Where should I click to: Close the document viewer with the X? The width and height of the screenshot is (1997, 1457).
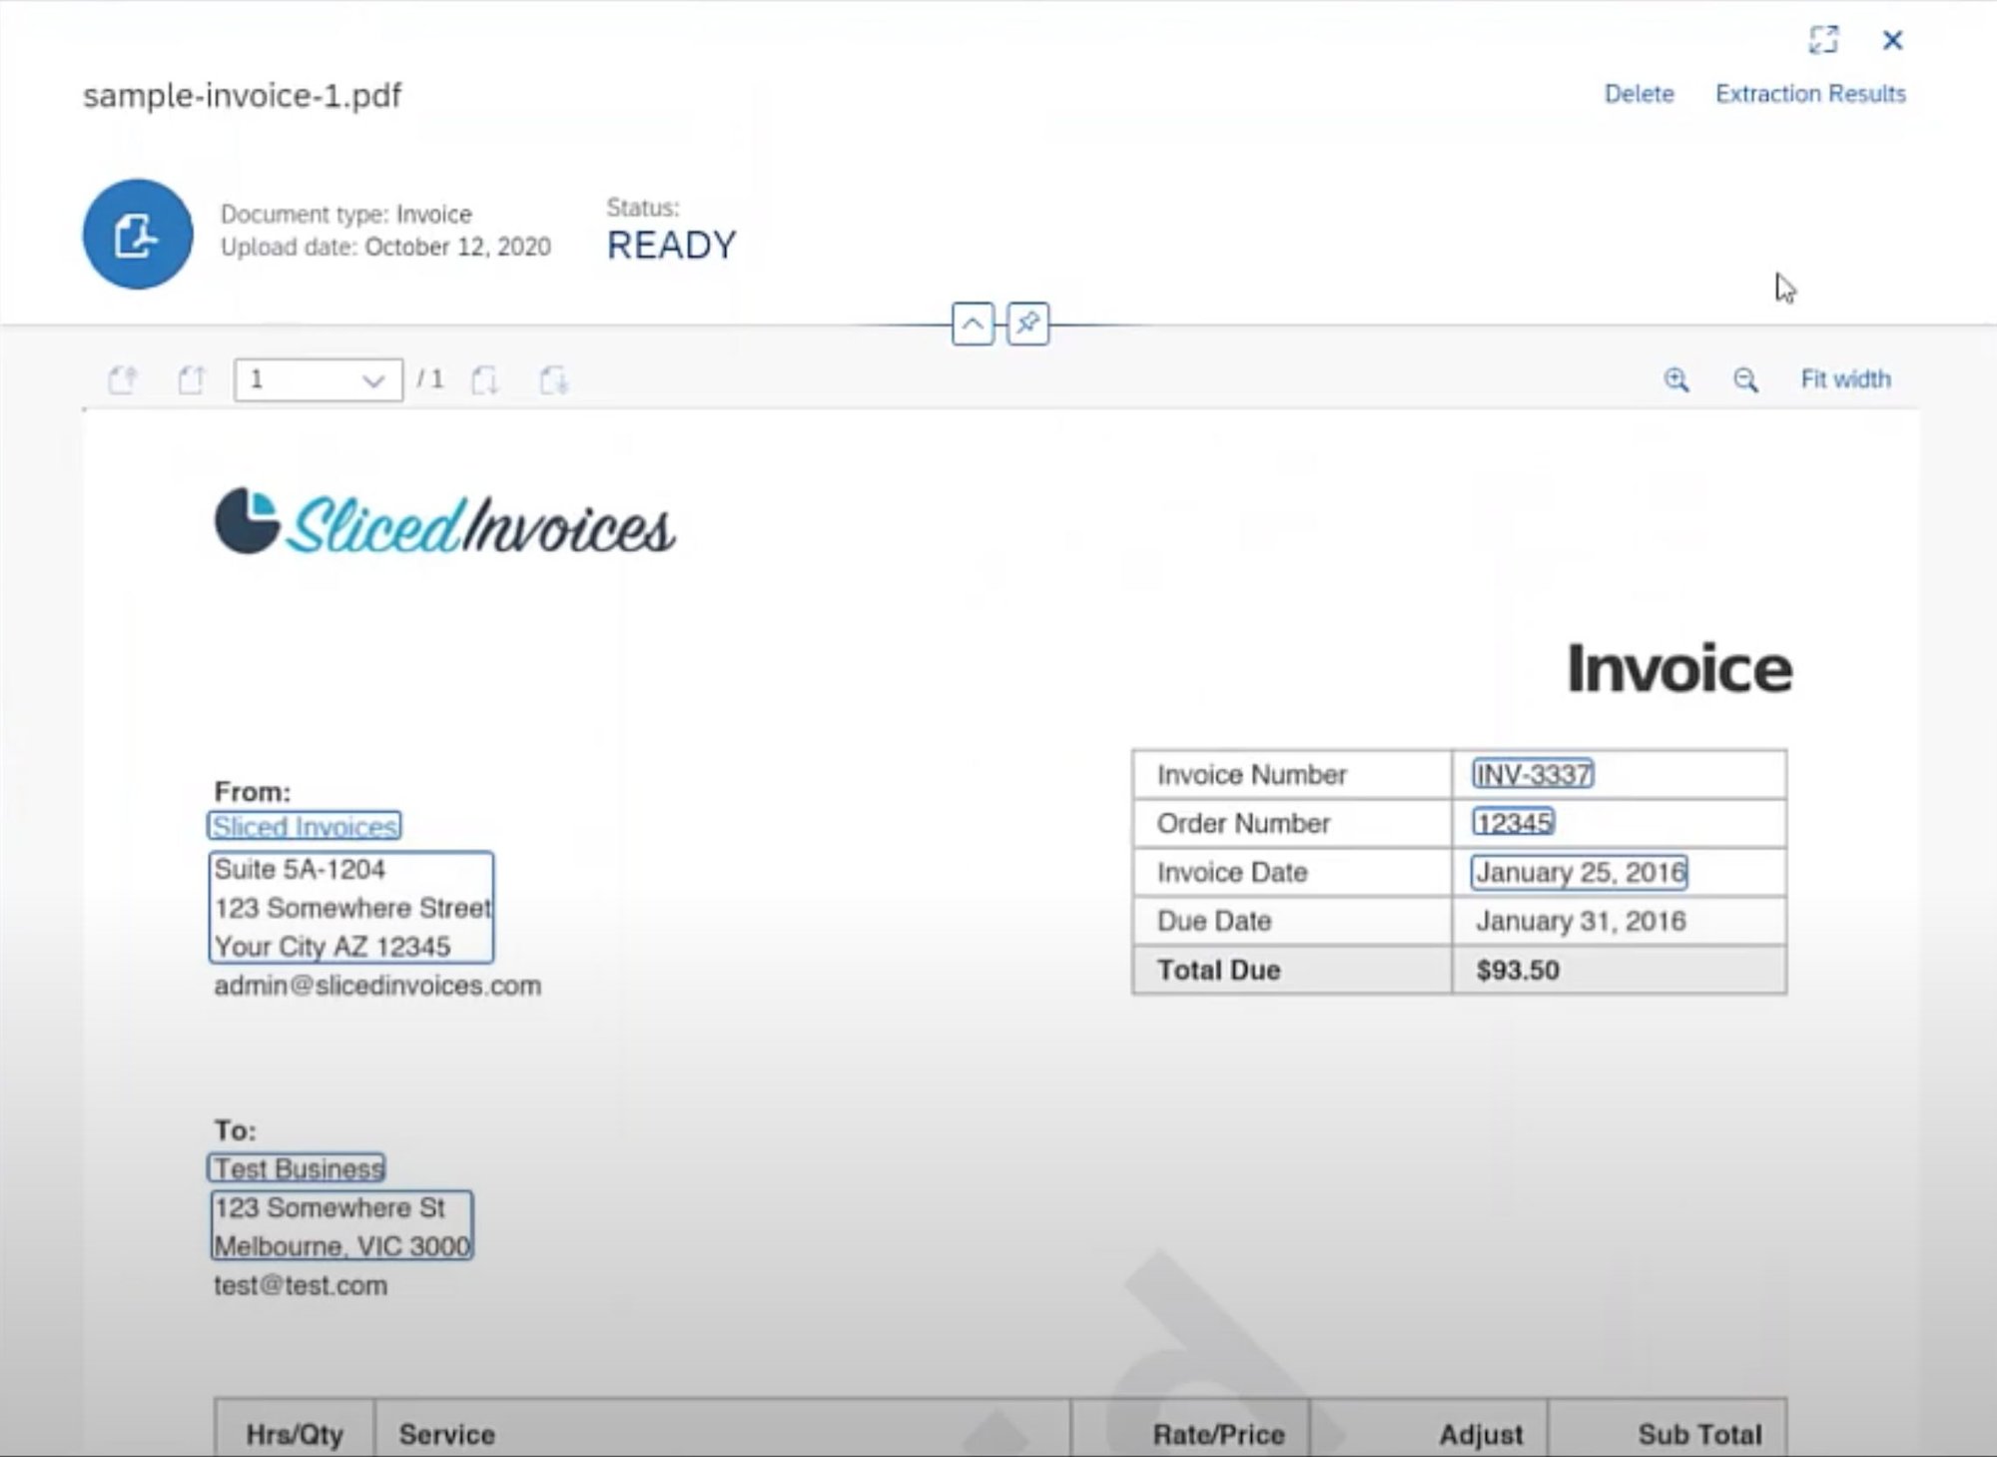(x=1892, y=40)
